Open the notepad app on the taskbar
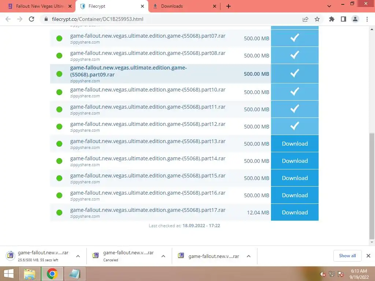Image resolution: width=375 pixels, height=281 pixels. click(75, 274)
